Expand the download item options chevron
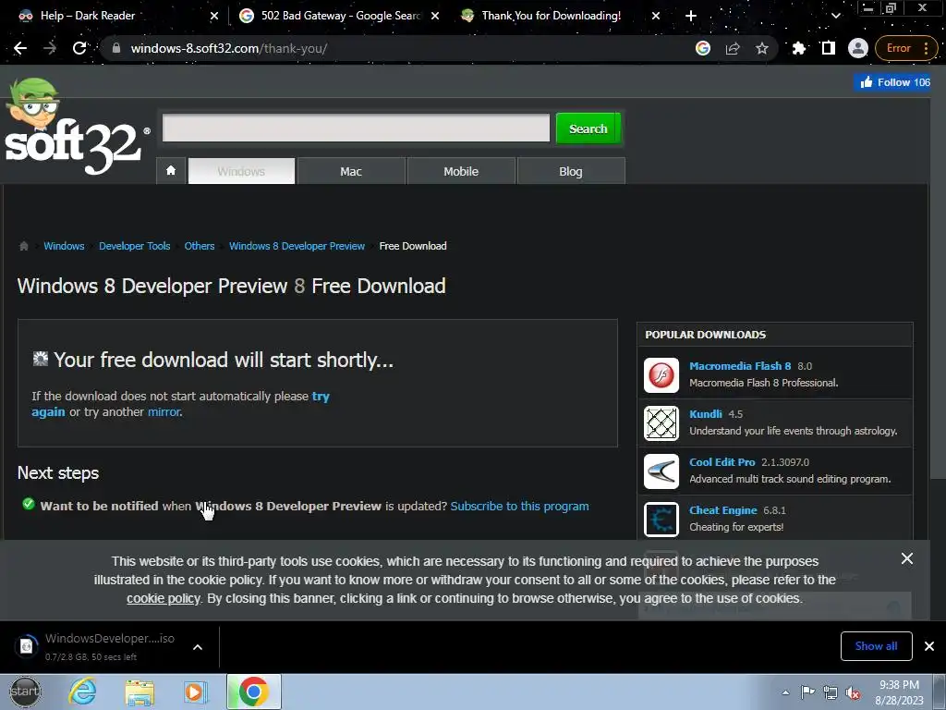 198,647
